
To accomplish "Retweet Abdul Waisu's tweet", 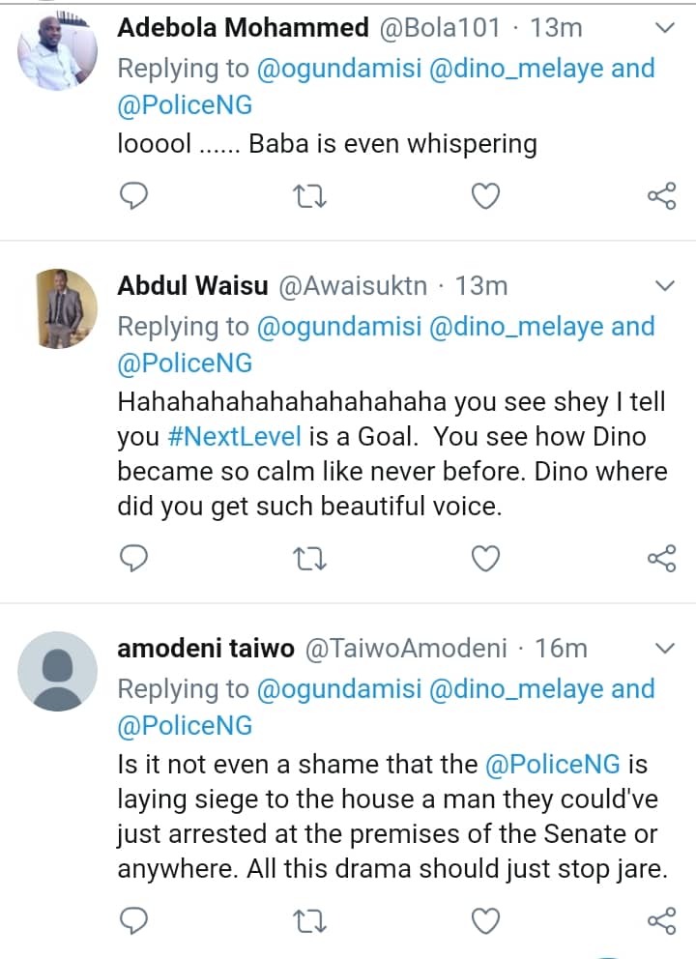I will [x=309, y=559].
